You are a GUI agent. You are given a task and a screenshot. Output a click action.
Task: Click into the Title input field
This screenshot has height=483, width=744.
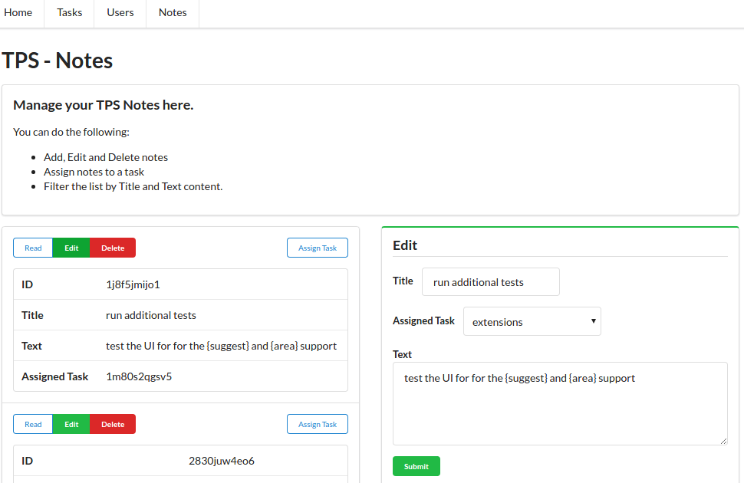coord(491,282)
